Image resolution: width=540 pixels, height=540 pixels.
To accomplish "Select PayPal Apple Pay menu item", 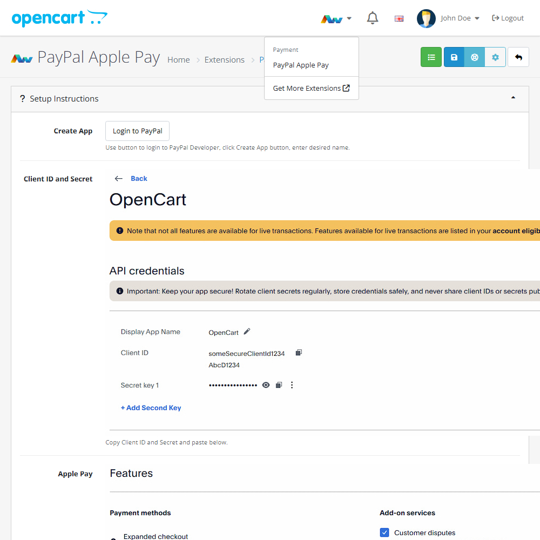I will (x=301, y=65).
